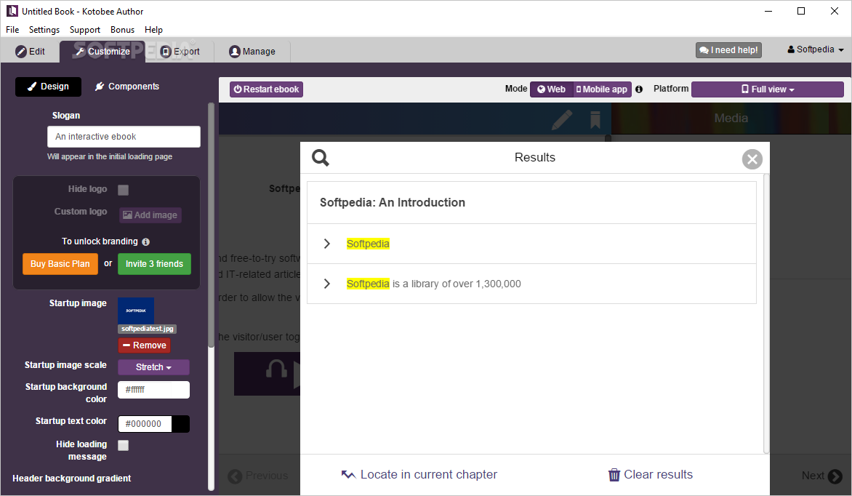Open the Bonus menu
The width and height of the screenshot is (852, 496).
122,29
